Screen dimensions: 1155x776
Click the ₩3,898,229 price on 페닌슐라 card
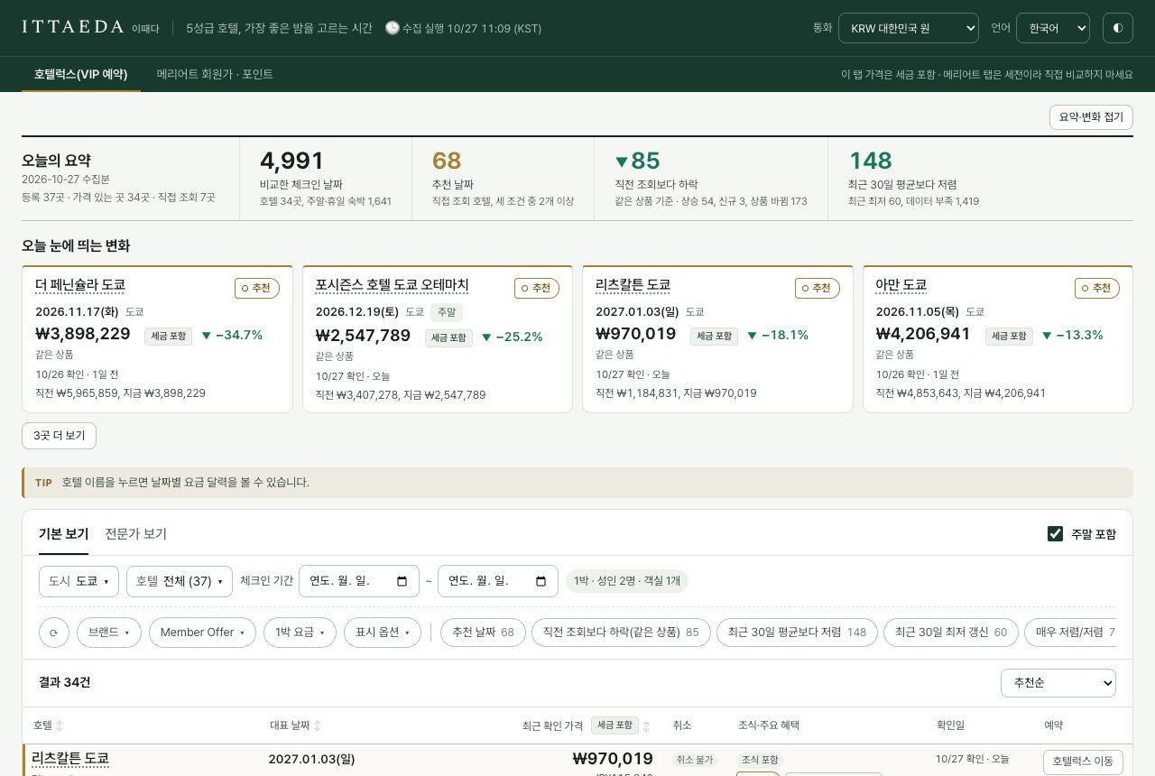click(83, 334)
